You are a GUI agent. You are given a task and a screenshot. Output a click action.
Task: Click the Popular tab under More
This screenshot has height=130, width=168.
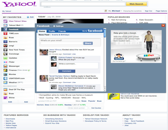(92, 101)
